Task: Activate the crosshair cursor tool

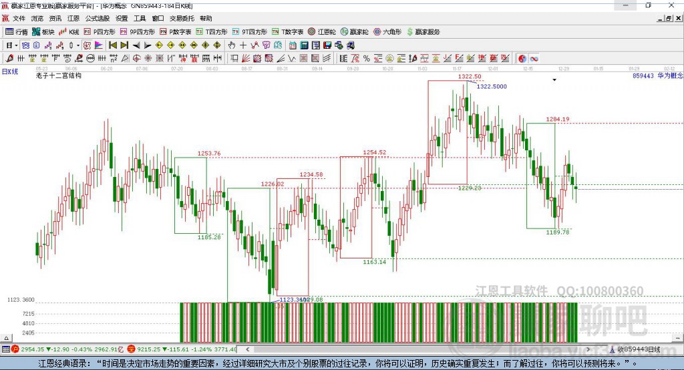Action: tap(243, 45)
